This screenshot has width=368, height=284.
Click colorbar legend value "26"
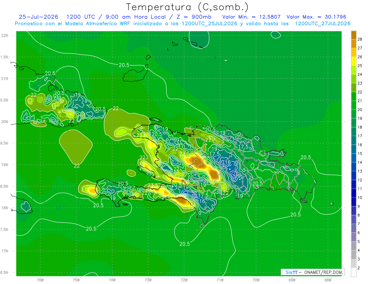[x=360, y=57]
